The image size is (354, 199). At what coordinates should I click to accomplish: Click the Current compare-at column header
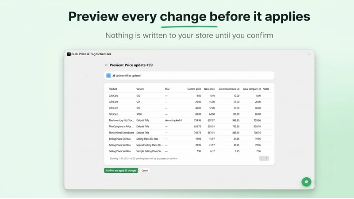point(229,89)
